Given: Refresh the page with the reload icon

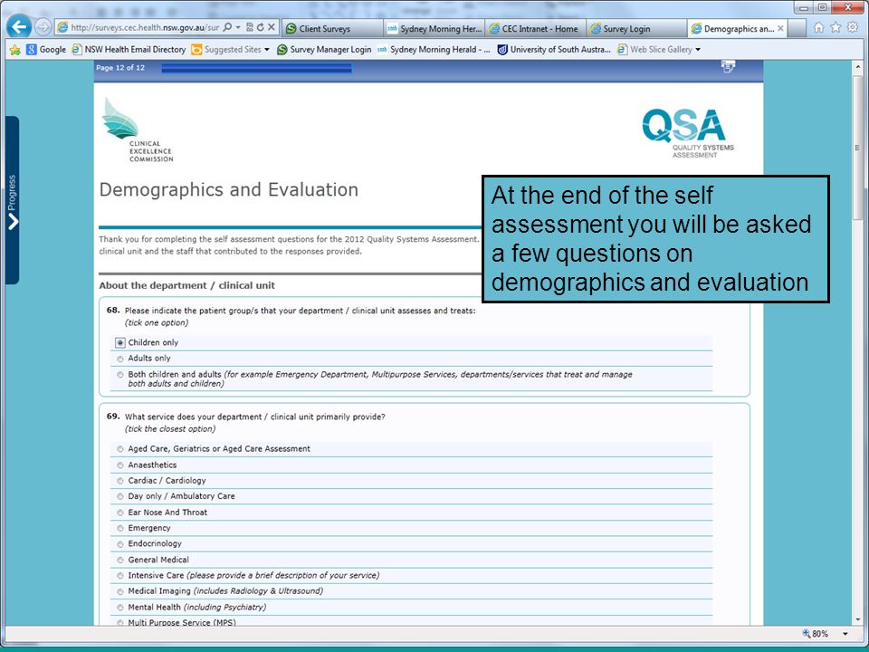Looking at the screenshot, I should pos(260,27).
